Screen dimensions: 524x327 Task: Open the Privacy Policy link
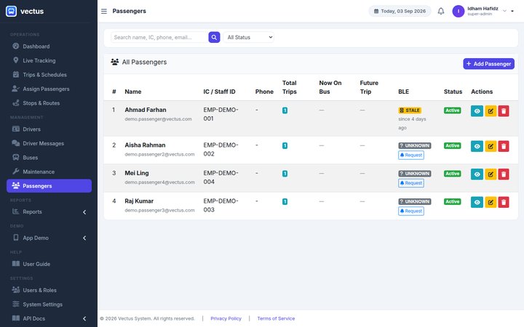(226, 319)
